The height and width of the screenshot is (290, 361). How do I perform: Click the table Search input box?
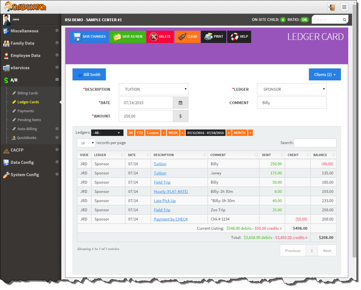[x=315, y=143]
